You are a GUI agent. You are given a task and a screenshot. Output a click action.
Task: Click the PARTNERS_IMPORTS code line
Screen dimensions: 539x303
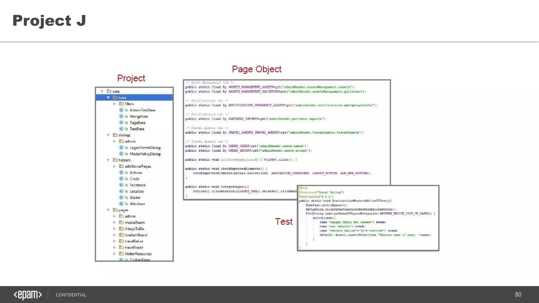pos(256,119)
